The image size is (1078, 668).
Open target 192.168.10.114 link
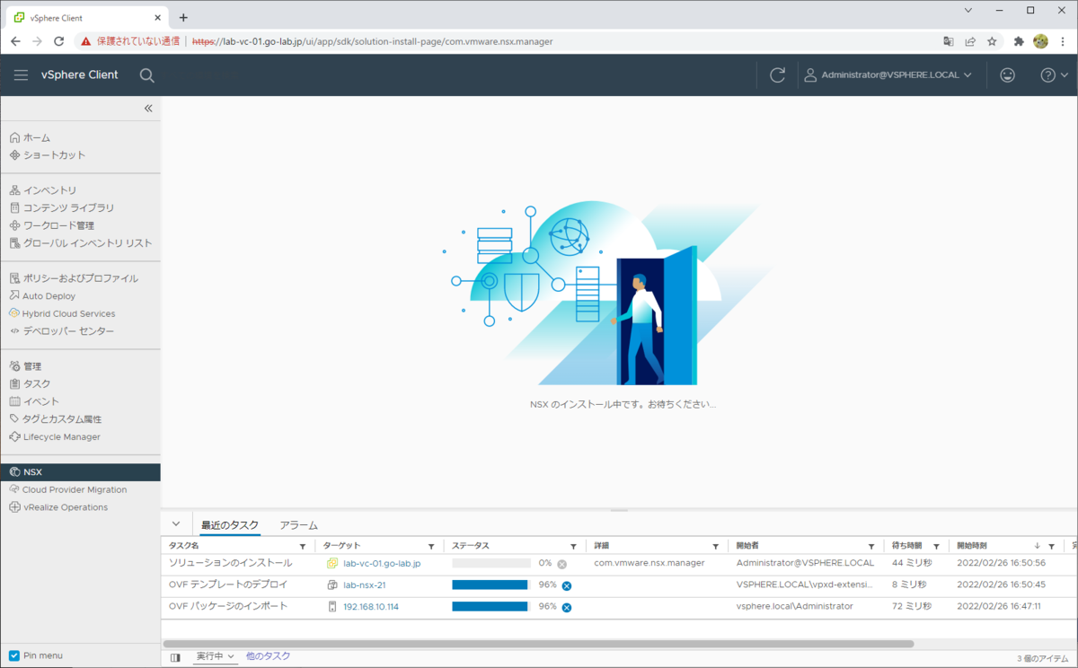pyautogui.click(x=371, y=606)
